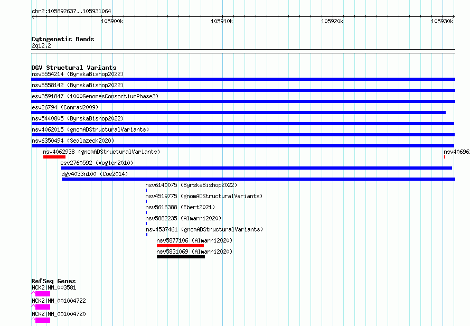Click the black bar under nsv5831069
Viewport: 470px width, 326px height.
tap(181, 257)
